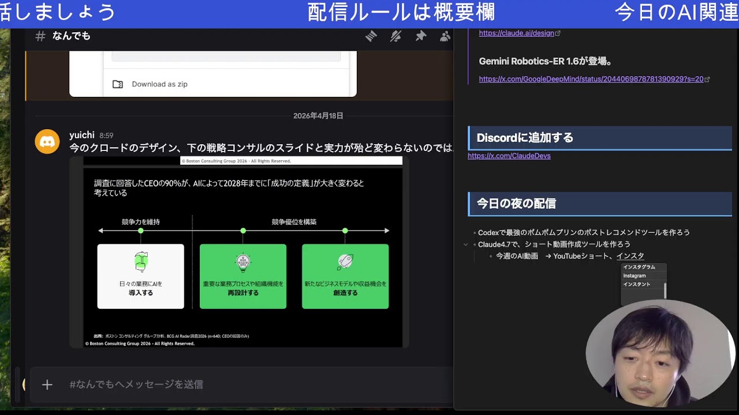Image resolution: width=739 pixels, height=415 pixels.
Task: Click the 今日の夜の配信 heading
Action: 516,203
